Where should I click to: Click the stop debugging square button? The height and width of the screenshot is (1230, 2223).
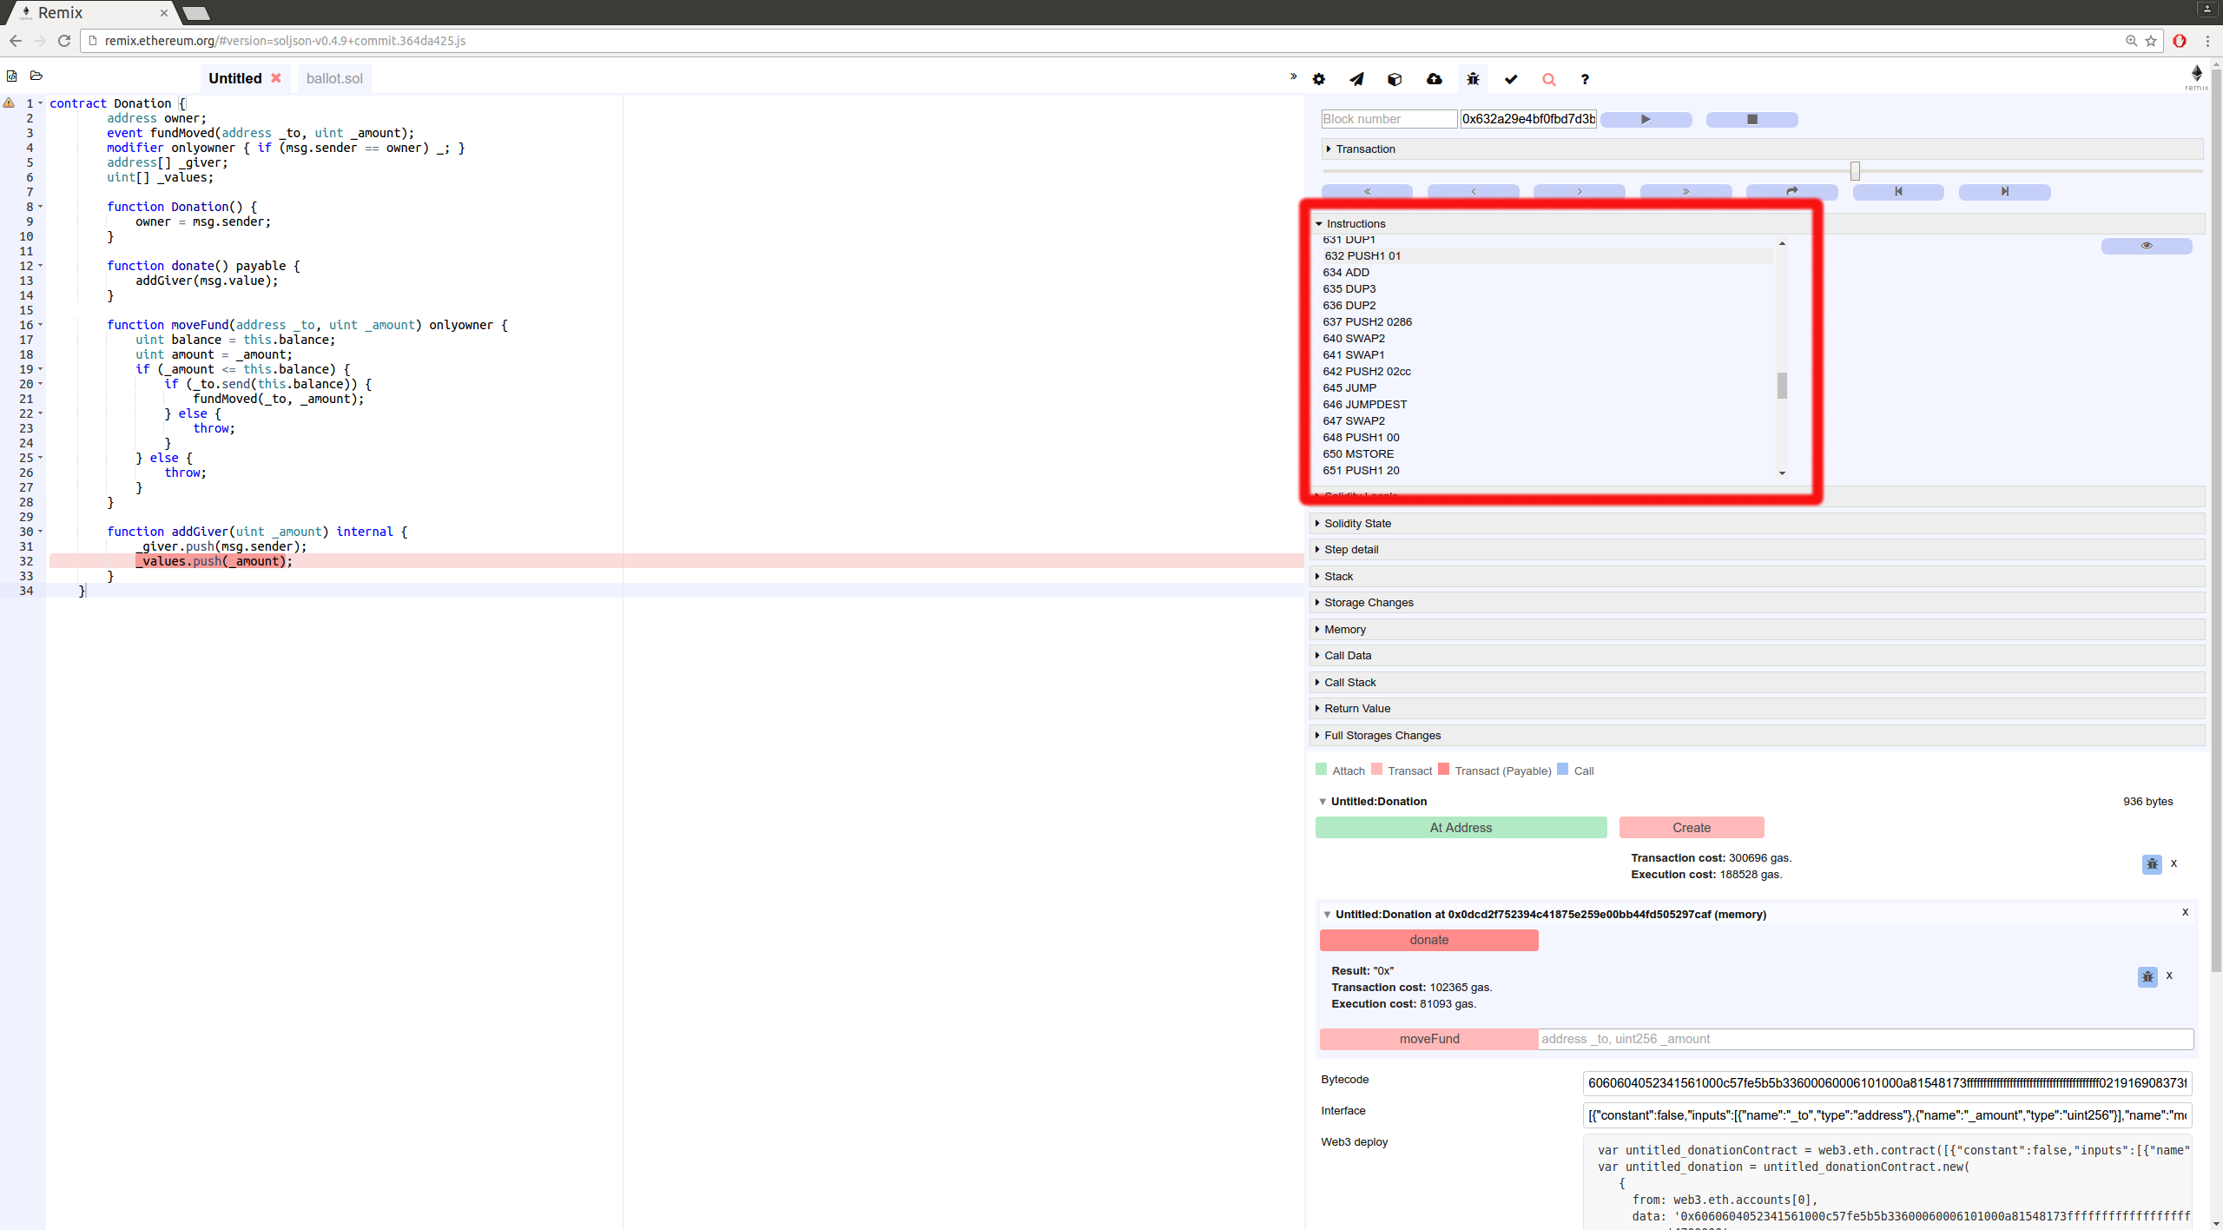point(1751,119)
